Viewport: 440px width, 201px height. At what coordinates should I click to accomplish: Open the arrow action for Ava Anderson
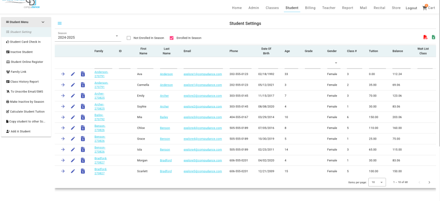[x=63, y=74]
